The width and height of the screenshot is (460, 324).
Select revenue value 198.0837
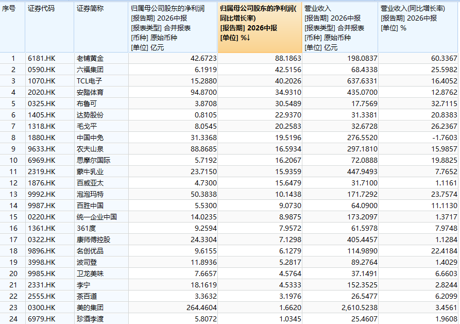[362, 58]
